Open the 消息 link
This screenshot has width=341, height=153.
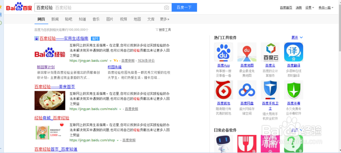pyautogui.click(x=299, y=8)
